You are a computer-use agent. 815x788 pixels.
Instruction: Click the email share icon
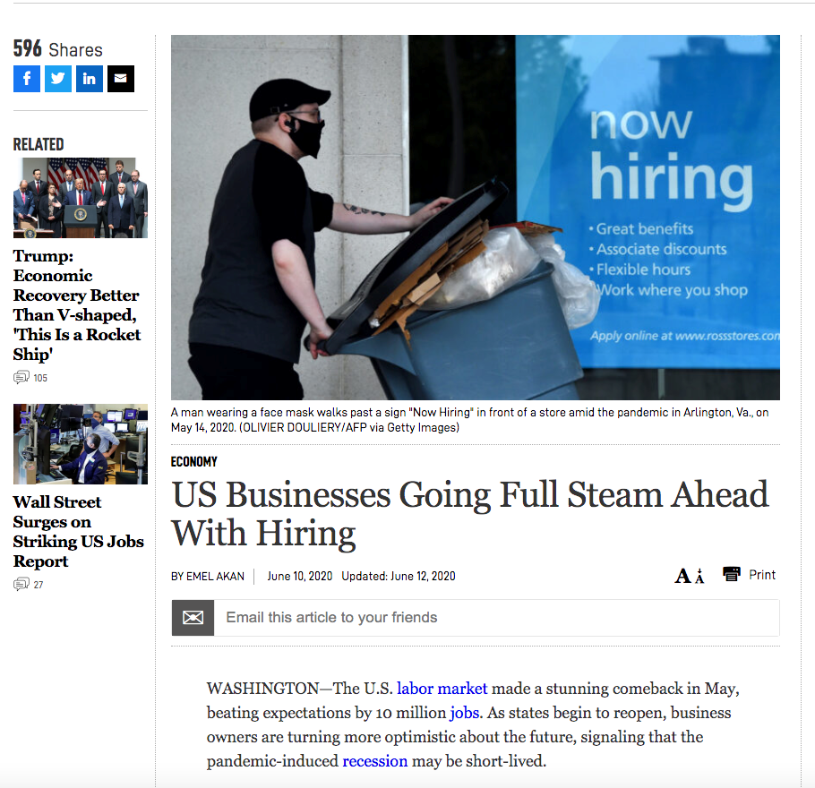click(x=121, y=79)
